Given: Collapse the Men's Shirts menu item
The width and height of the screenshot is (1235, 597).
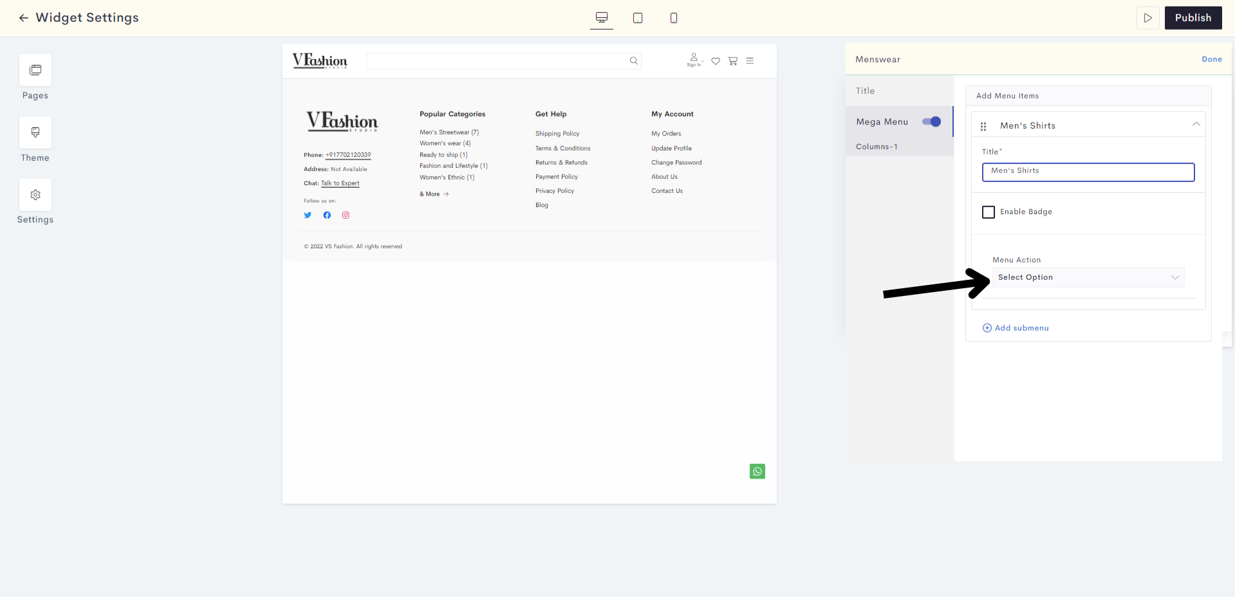Looking at the screenshot, I should point(1196,124).
